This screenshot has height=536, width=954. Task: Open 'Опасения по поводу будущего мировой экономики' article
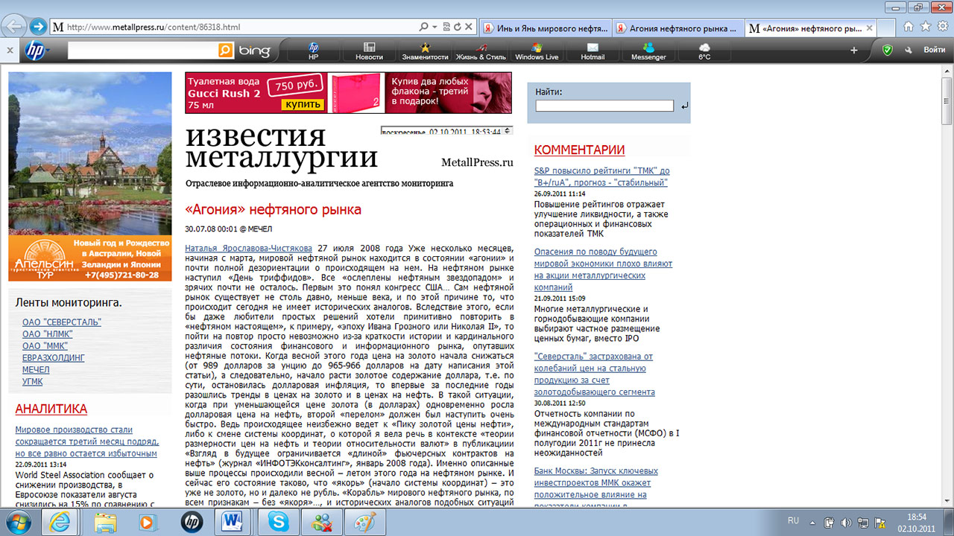pyautogui.click(x=603, y=269)
